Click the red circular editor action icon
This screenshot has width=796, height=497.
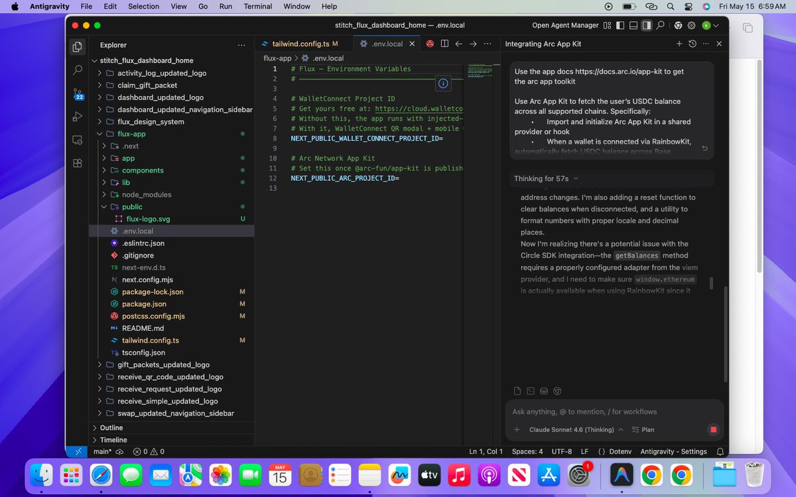click(x=430, y=44)
